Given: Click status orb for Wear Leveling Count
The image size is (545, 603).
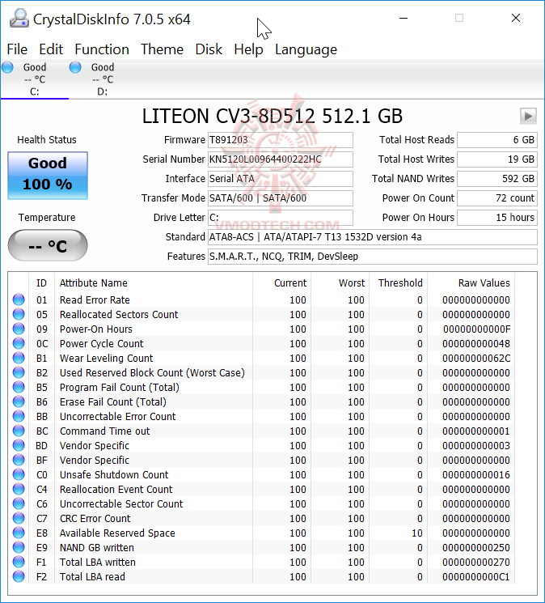Looking at the screenshot, I should [19, 358].
